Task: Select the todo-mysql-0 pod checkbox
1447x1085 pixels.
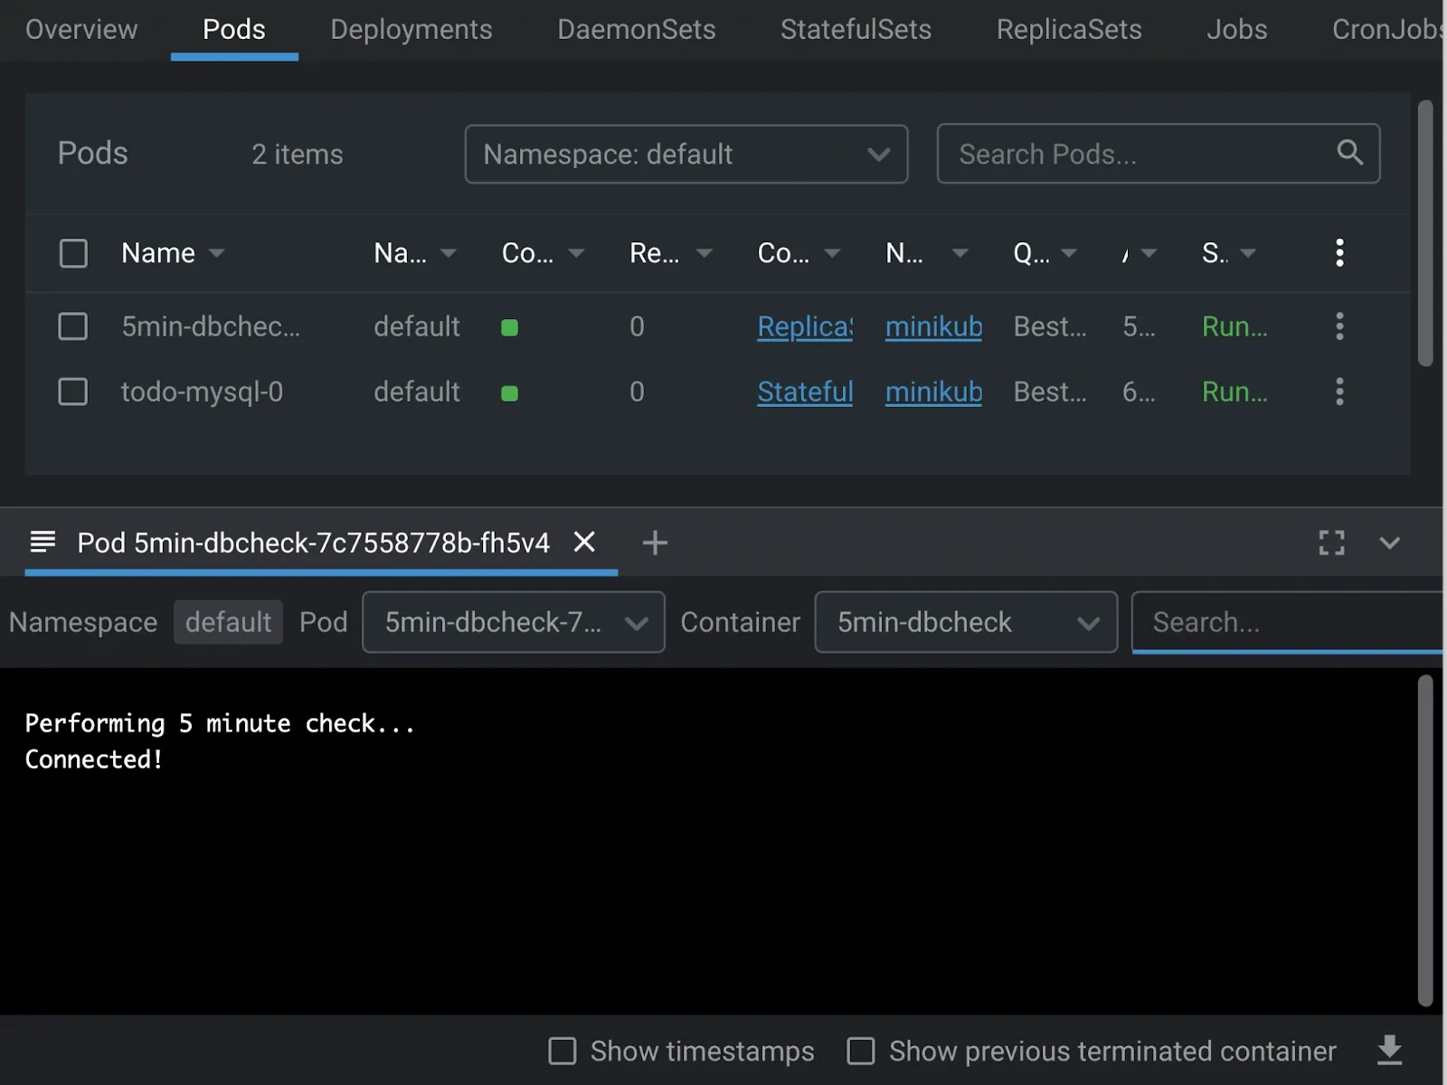Action: point(73,392)
